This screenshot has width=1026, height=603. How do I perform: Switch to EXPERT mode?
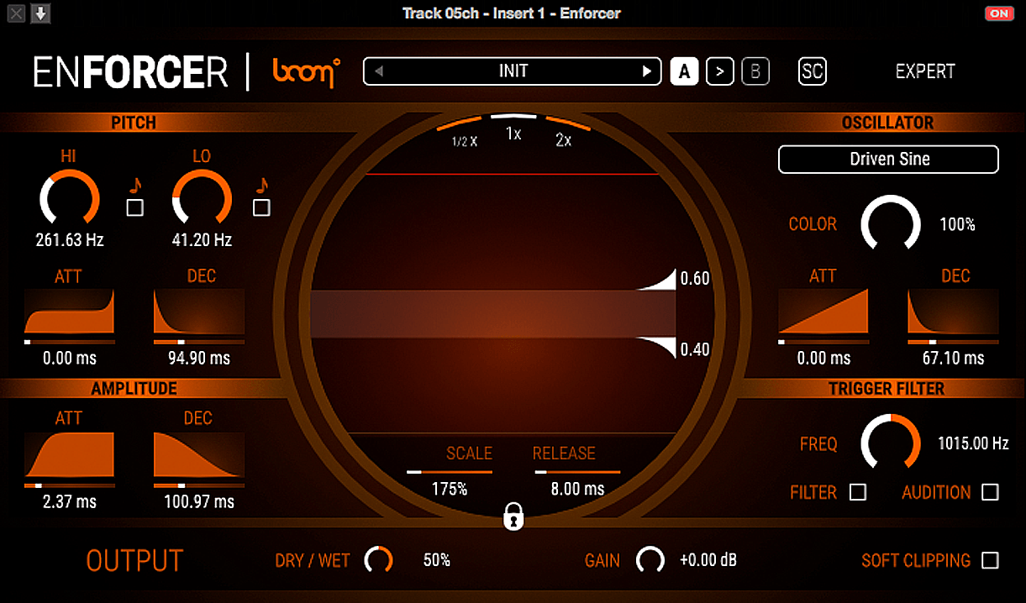click(925, 72)
